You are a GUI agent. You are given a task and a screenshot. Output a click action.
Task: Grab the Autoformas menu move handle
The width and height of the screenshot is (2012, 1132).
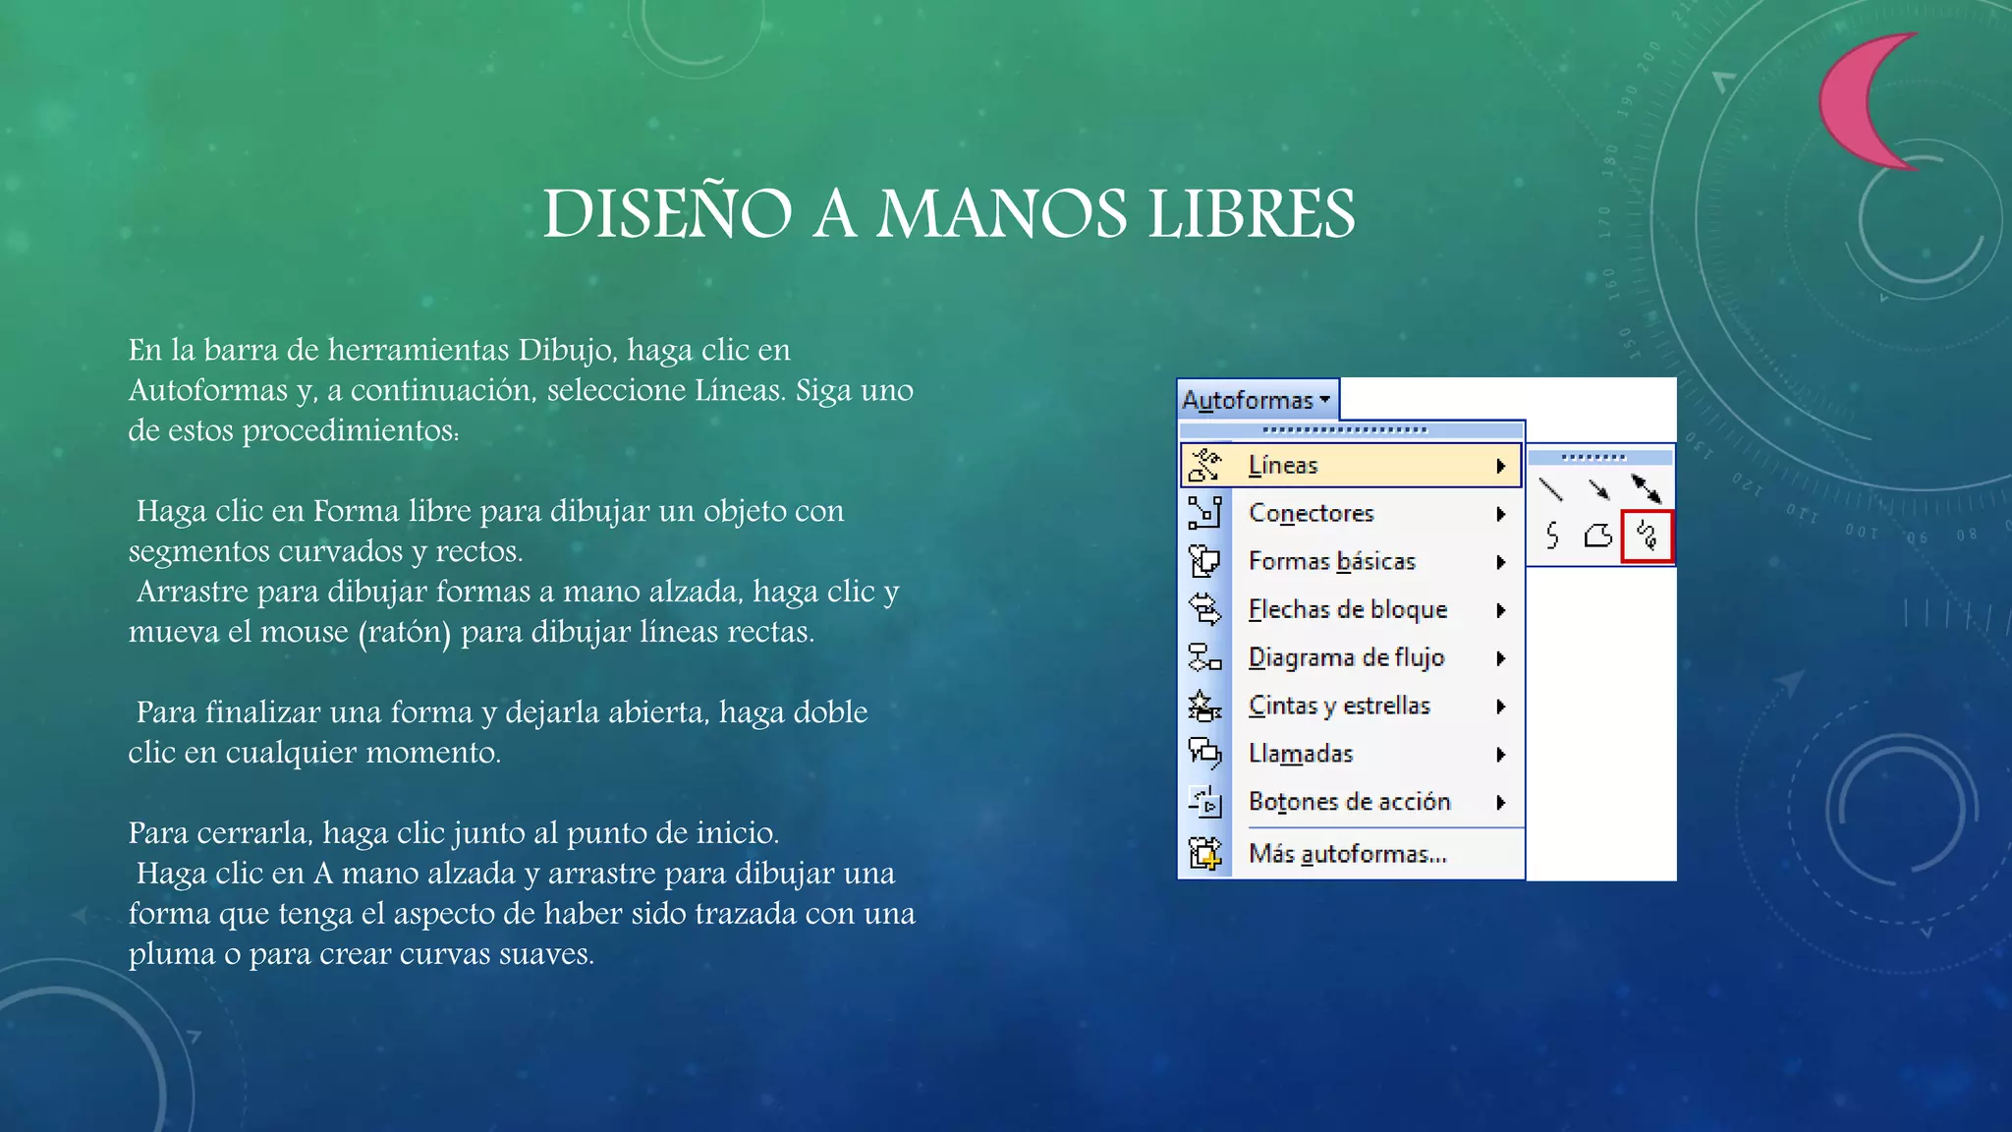(x=1351, y=430)
